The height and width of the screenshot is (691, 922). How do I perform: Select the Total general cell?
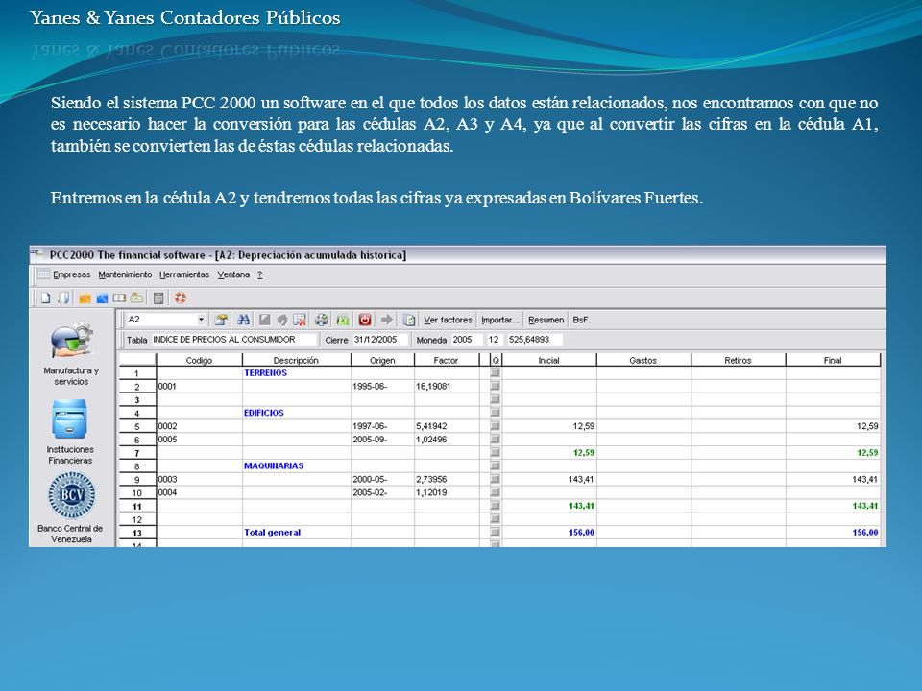point(297,533)
